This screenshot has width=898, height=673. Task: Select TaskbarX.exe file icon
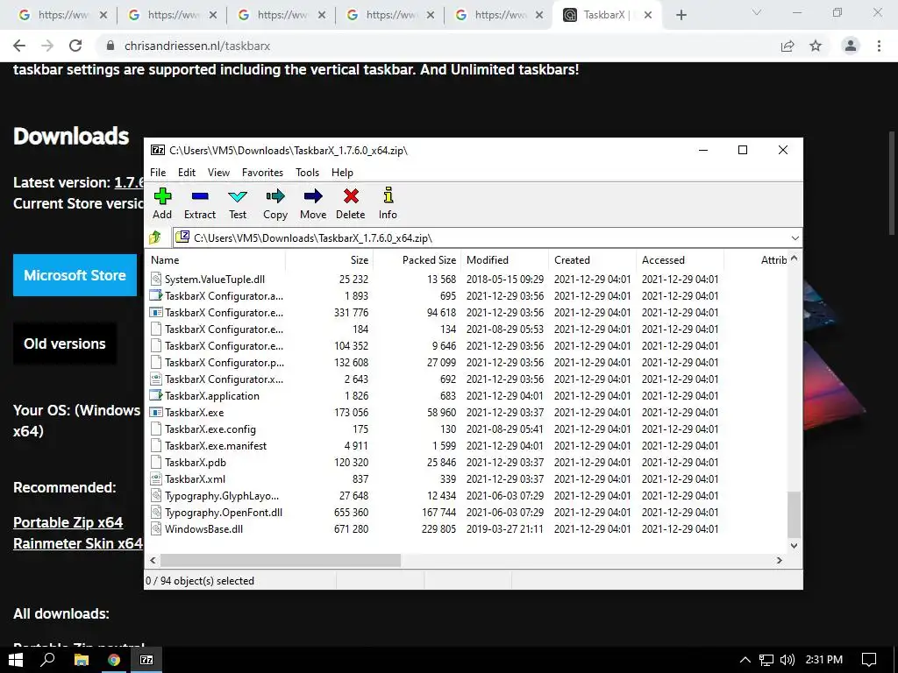156,412
